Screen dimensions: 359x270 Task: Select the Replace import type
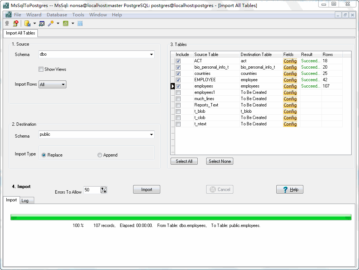[44, 155]
